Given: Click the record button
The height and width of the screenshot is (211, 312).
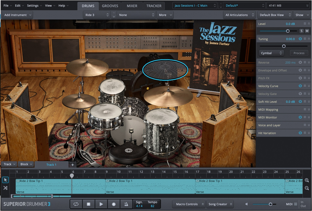Looking at the screenshot, I should 114,204.
